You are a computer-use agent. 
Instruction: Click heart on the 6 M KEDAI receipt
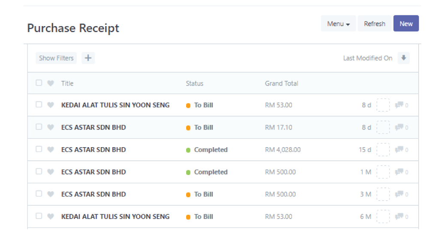click(x=50, y=216)
